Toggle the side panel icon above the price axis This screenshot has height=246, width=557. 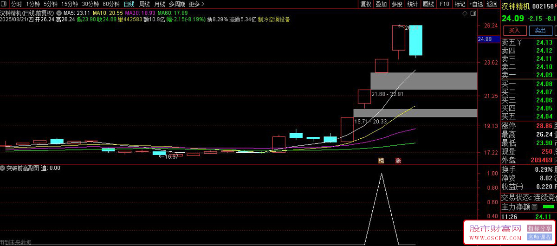(x=474, y=14)
